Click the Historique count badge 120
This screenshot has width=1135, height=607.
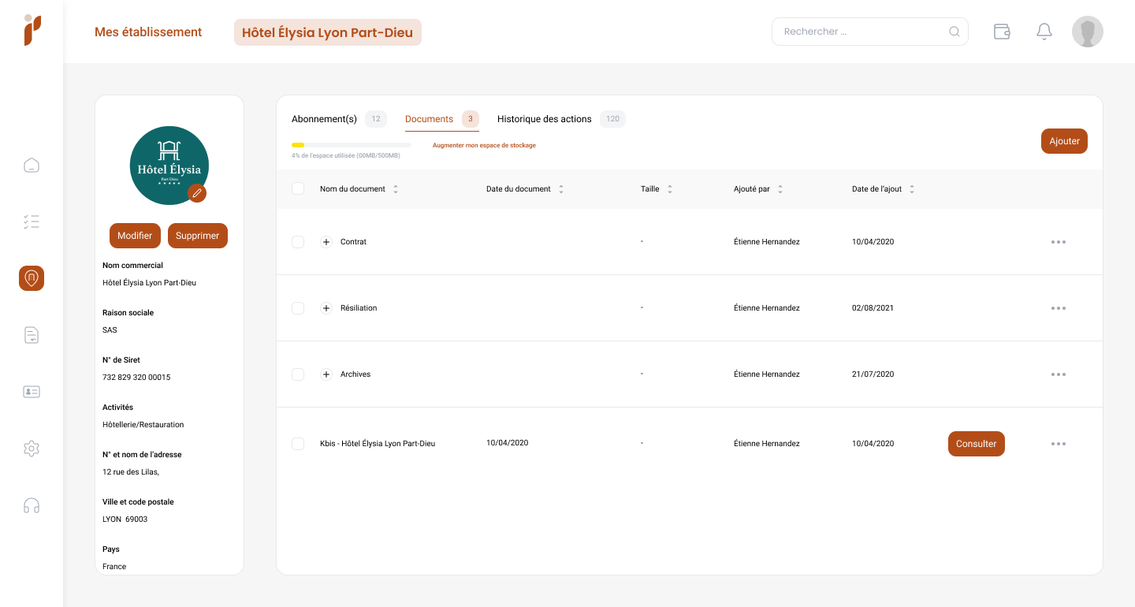click(612, 119)
